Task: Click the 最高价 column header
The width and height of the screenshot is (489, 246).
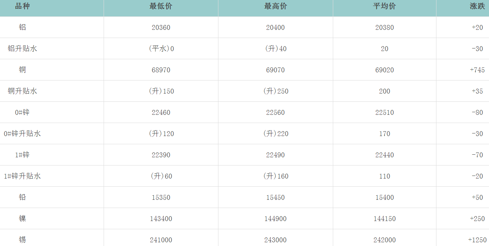Action: tap(275, 7)
